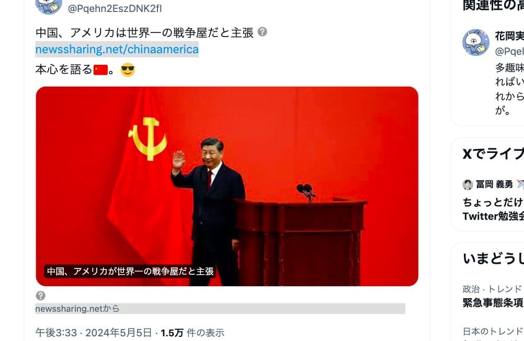
Task: Click the 1.5万 件の表示 view count
Action: click(192, 333)
